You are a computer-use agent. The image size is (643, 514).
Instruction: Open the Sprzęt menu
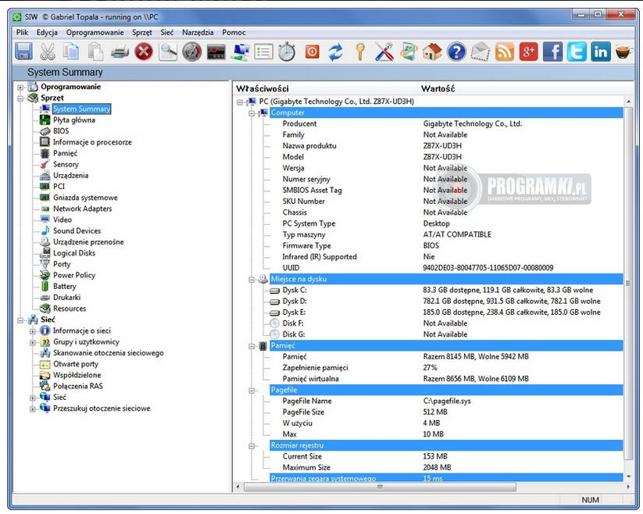pyautogui.click(x=142, y=32)
